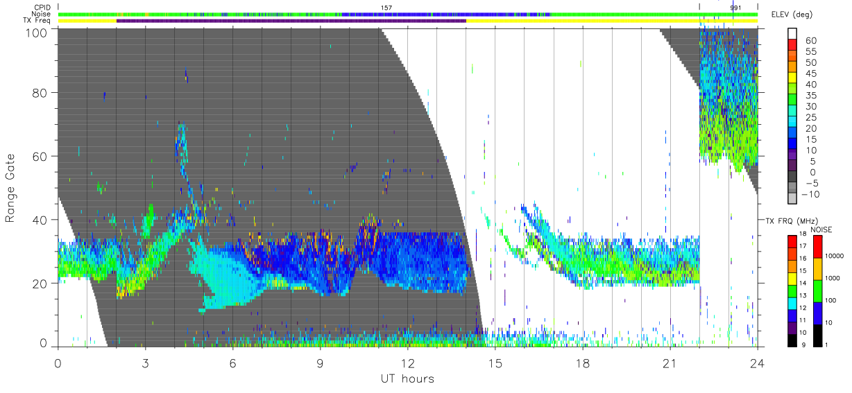
Task: Click the '6' tick on the UT hours axis
Action: click(232, 363)
